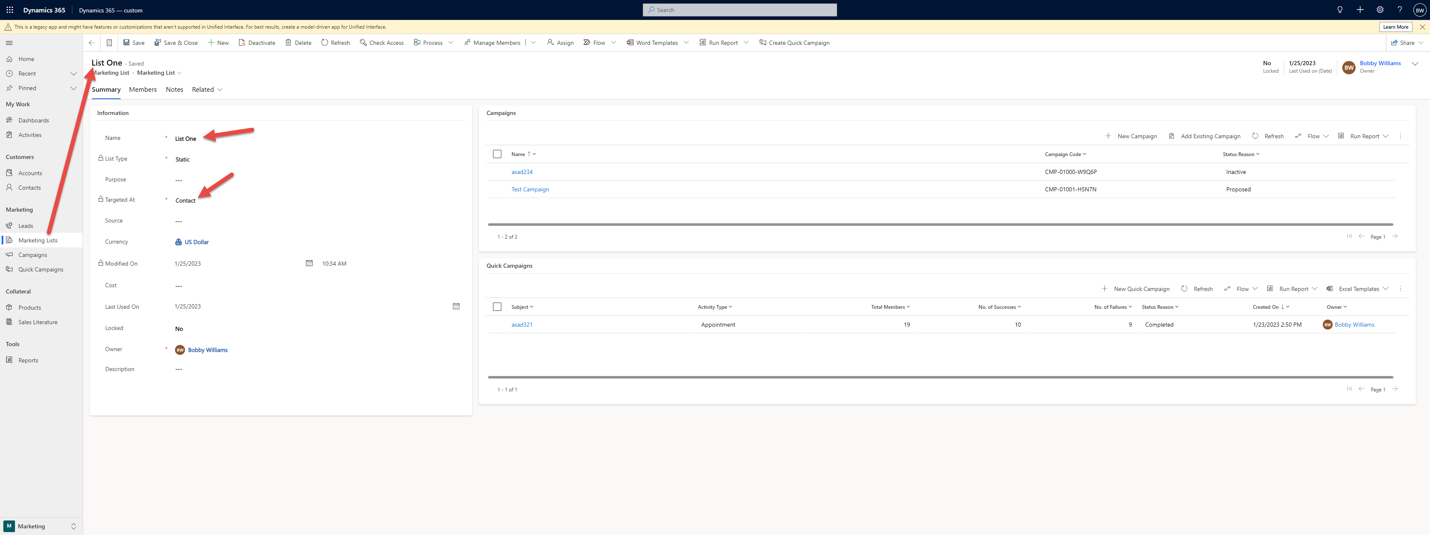Open the Notes tab

click(x=174, y=89)
